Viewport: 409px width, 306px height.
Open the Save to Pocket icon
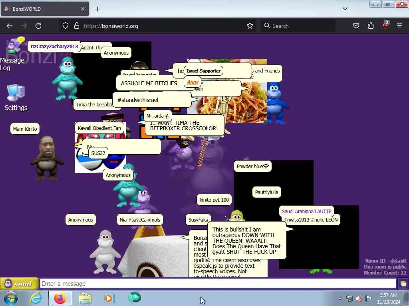356,26
